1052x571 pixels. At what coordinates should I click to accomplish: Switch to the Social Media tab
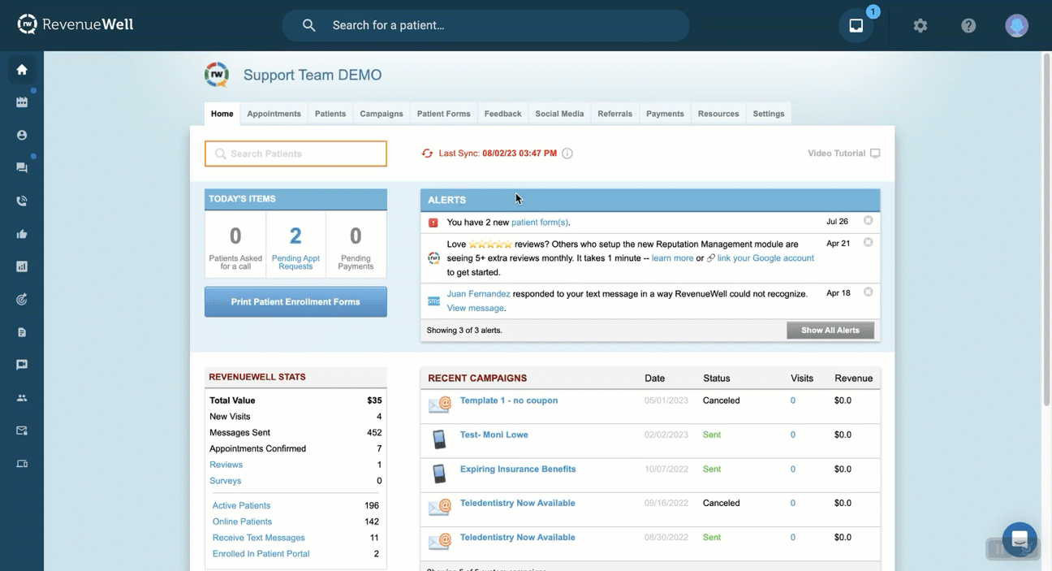click(x=559, y=114)
